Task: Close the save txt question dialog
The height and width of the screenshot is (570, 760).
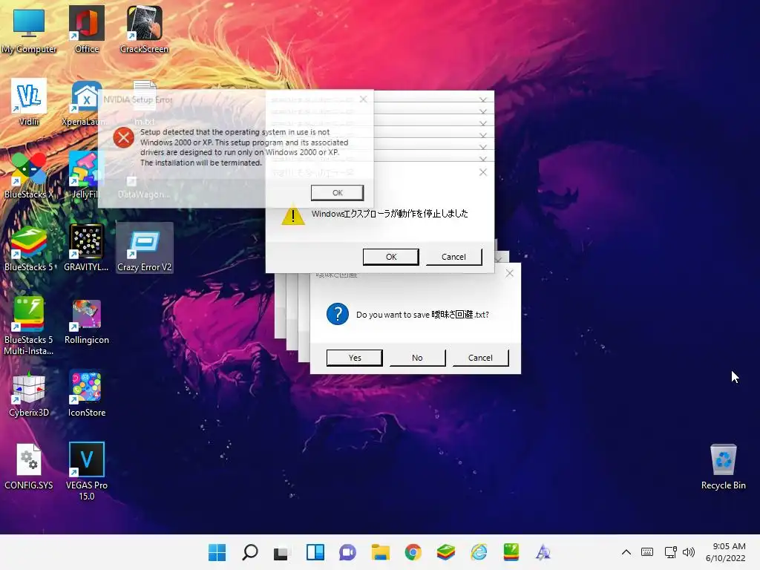Action: tap(509, 273)
